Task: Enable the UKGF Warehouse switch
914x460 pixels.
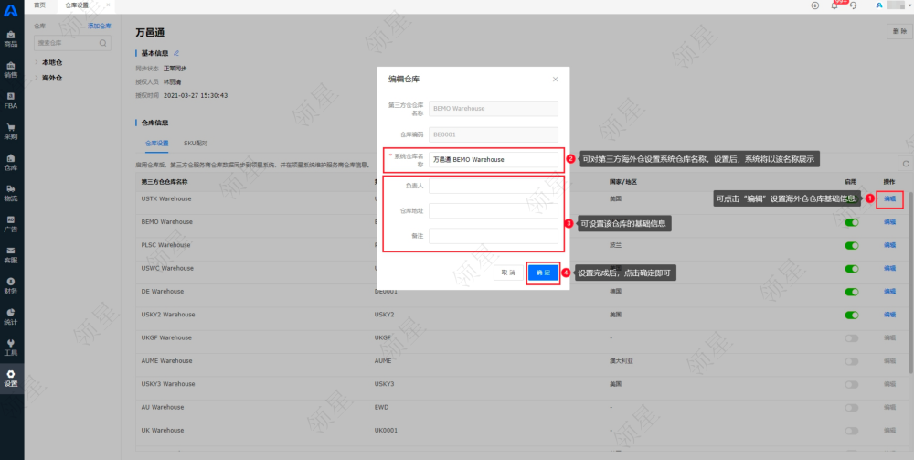Action: pyautogui.click(x=852, y=337)
